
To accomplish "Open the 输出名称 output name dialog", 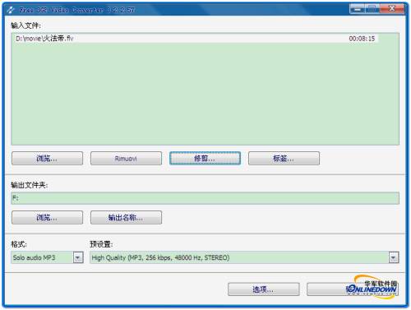I will [126, 218].
